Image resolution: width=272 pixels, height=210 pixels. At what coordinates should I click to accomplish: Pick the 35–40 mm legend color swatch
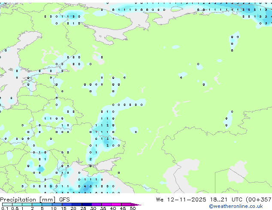pyautogui.click(x=106, y=204)
